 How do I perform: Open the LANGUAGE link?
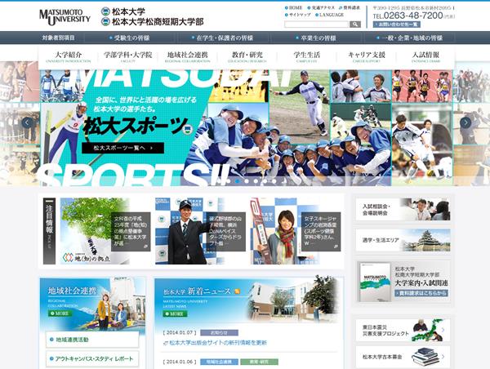329,15
